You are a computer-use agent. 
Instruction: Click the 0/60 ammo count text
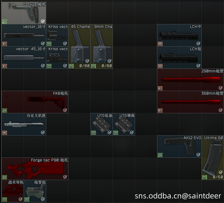tap(218, 177)
